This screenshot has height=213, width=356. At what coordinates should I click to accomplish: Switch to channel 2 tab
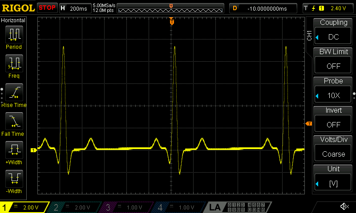coord(75,207)
